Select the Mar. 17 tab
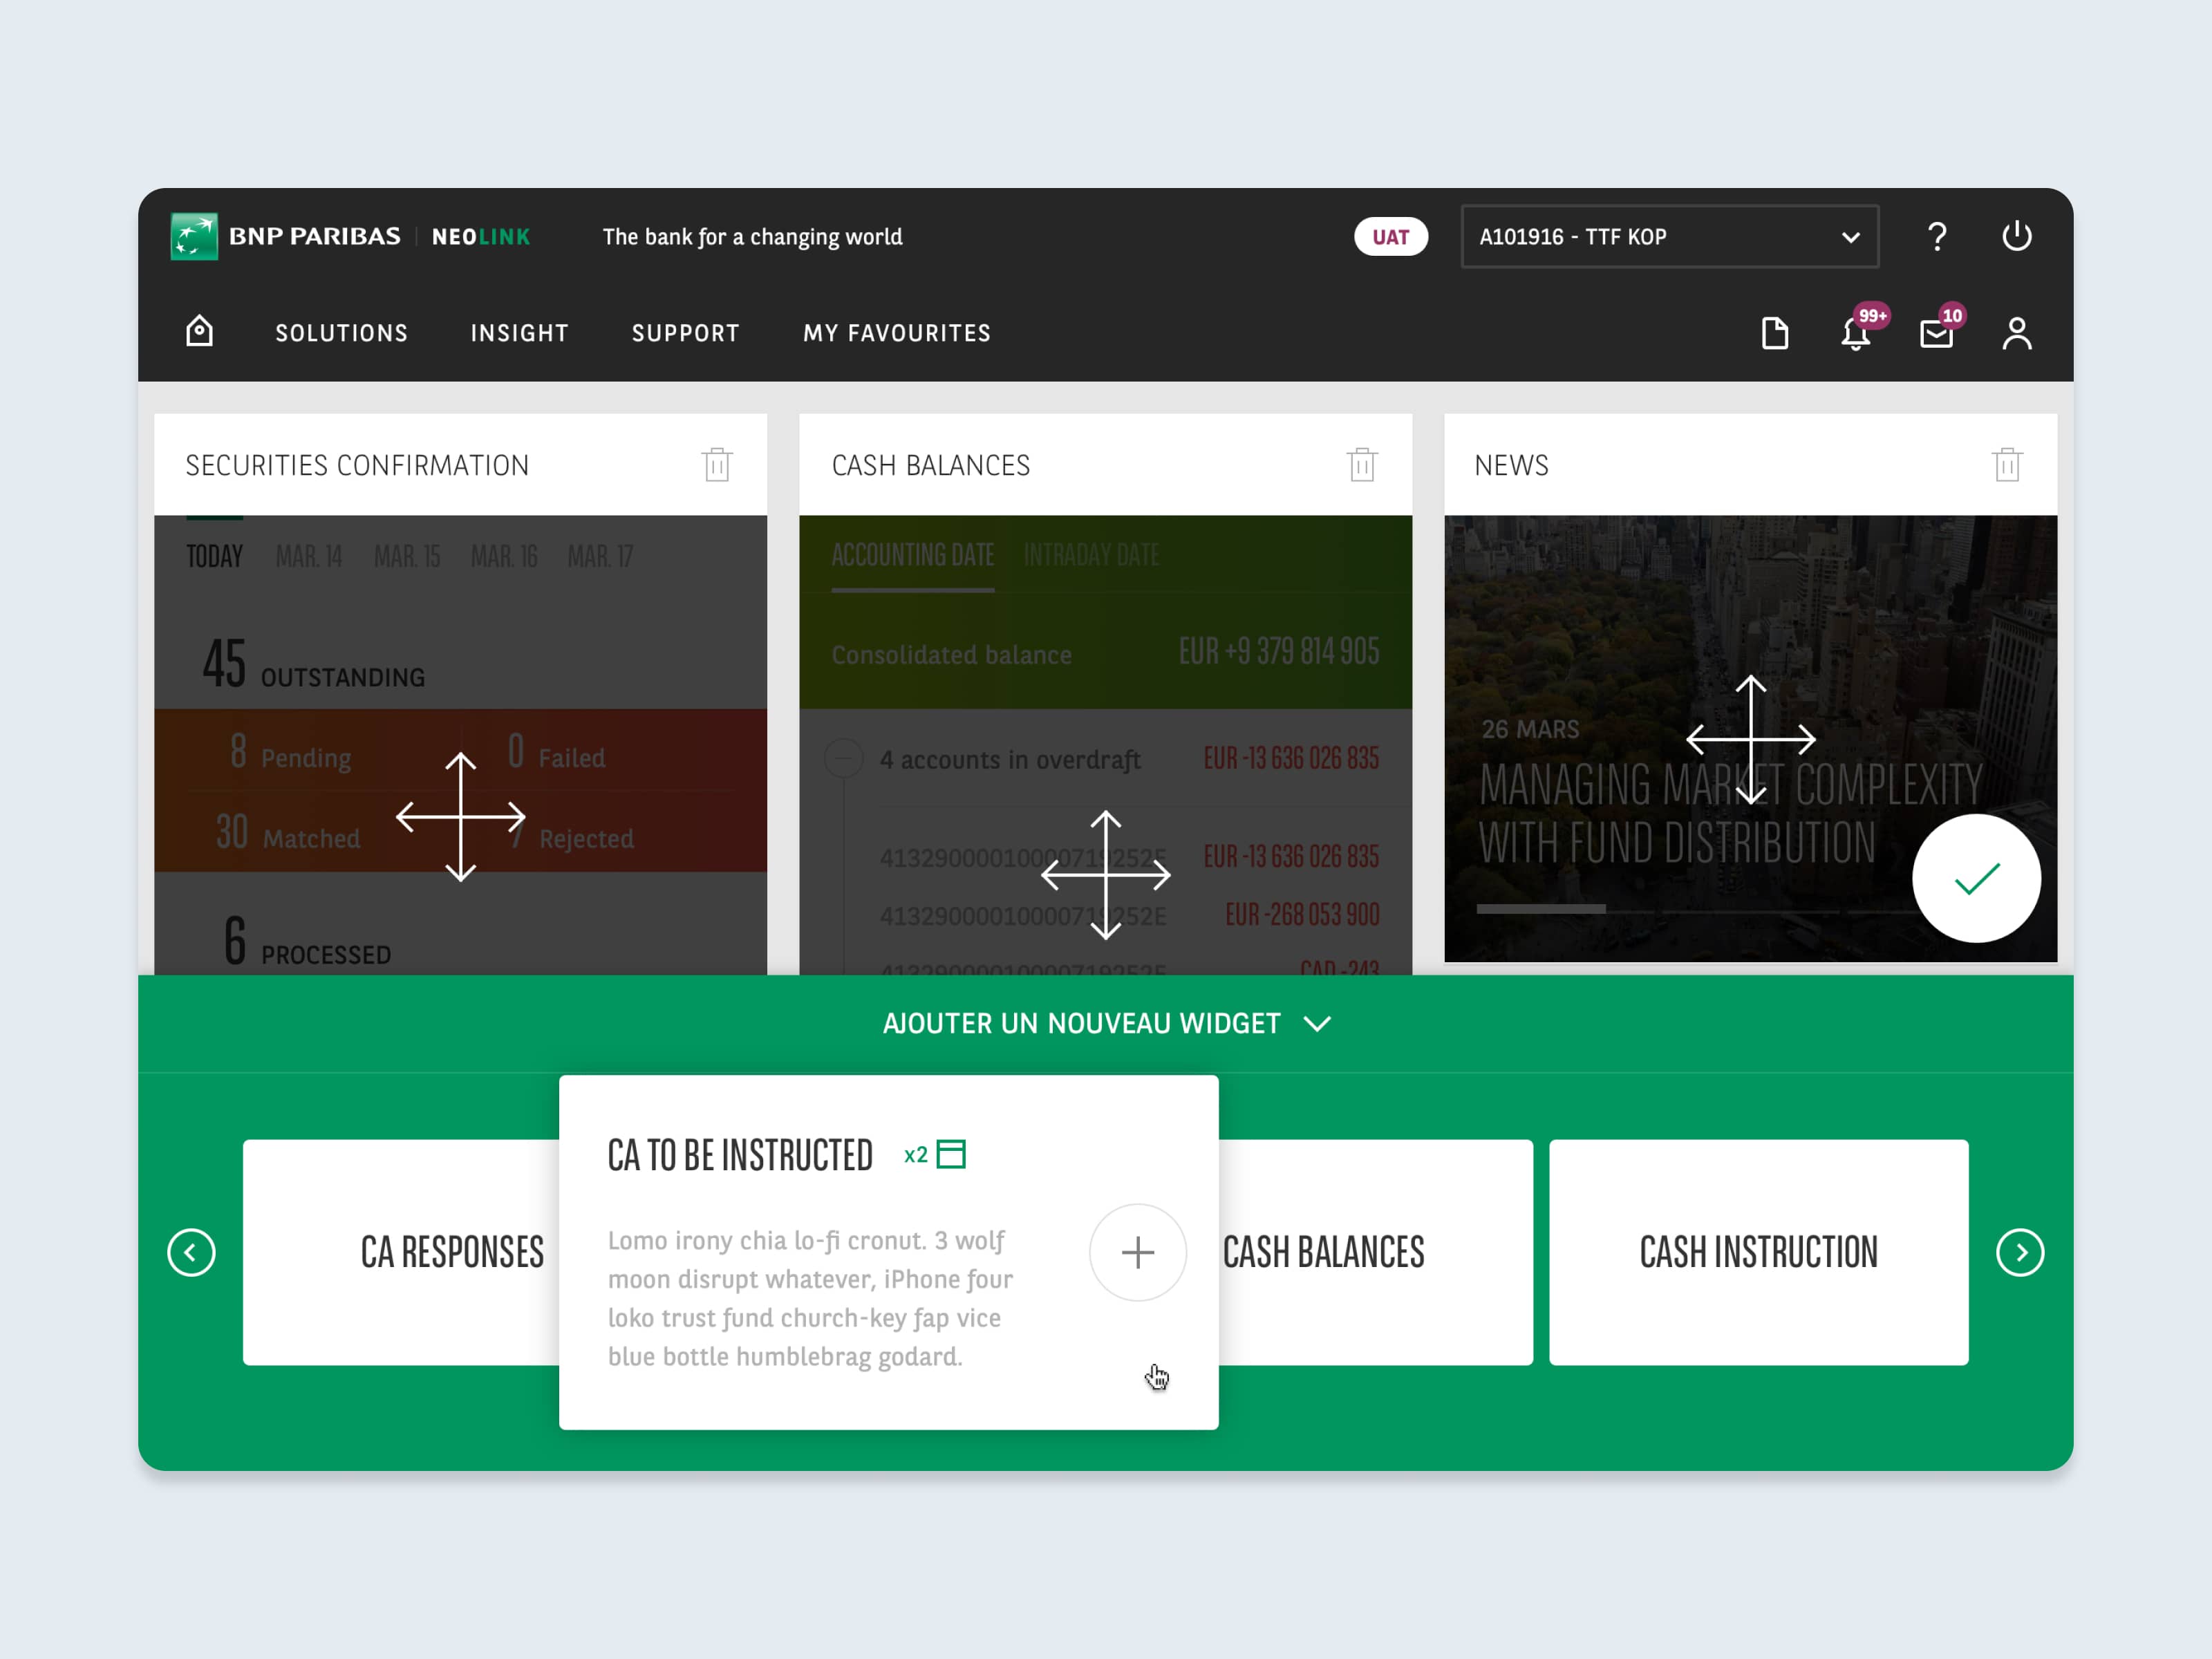This screenshot has width=2212, height=1659. [x=600, y=556]
